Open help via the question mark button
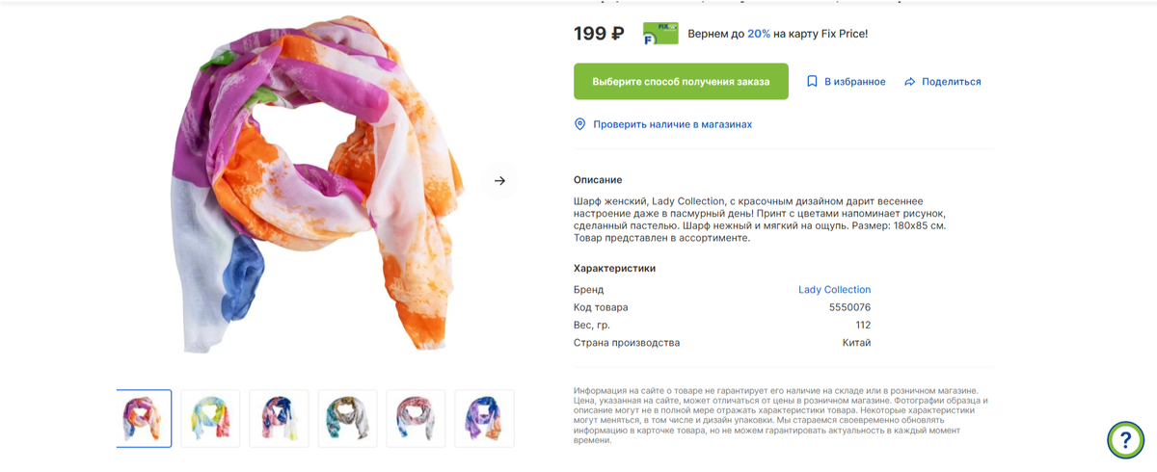This screenshot has height=472, width=1157. [x=1125, y=439]
